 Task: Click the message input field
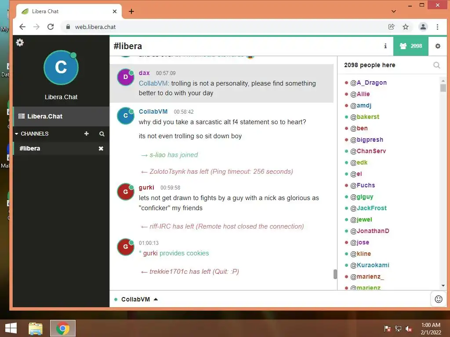tap(294, 299)
